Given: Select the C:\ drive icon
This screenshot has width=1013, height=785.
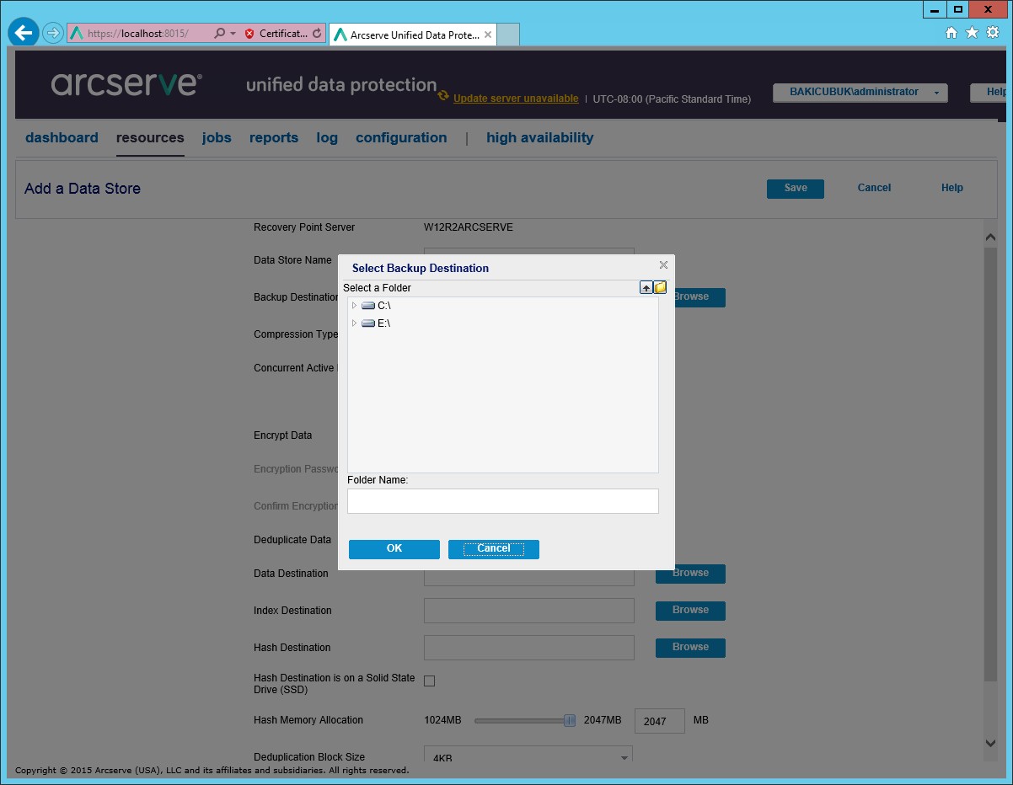Looking at the screenshot, I should coord(368,306).
